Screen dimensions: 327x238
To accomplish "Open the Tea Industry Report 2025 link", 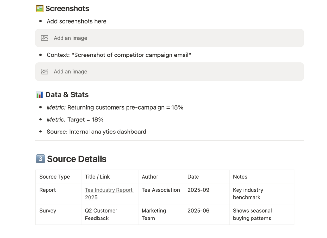I will (108, 190).
